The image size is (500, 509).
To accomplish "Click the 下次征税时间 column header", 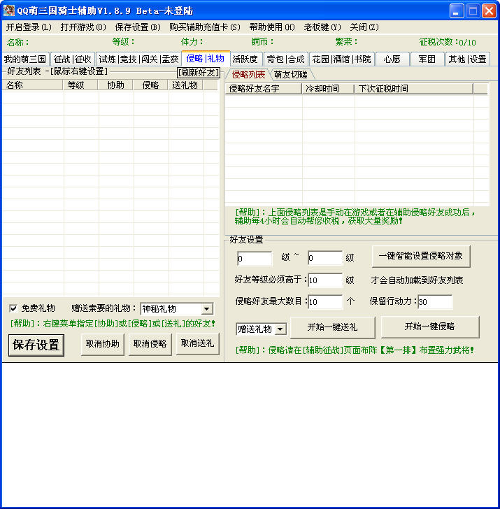I will point(413,89).
